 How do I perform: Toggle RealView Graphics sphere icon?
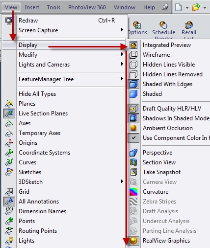pyautogui.click(x=133, y=241)
